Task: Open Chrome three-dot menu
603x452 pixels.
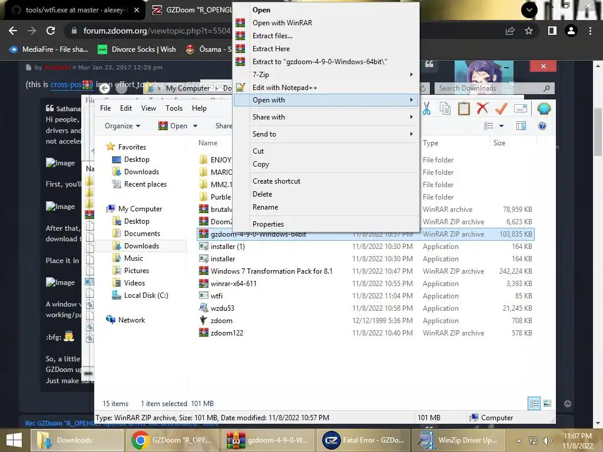Action: pyautogui.click(x=590, y=31)
